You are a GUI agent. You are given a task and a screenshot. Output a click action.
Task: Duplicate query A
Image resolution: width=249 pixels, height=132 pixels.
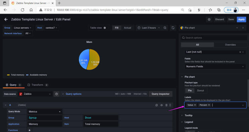[x=157, y=105]
